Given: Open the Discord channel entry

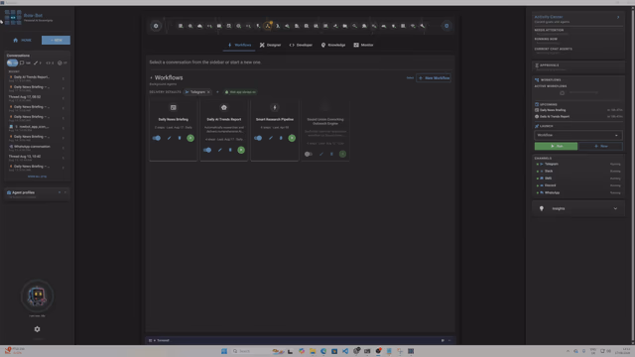Looking at the screenshot, I should [x=578, y=185].
